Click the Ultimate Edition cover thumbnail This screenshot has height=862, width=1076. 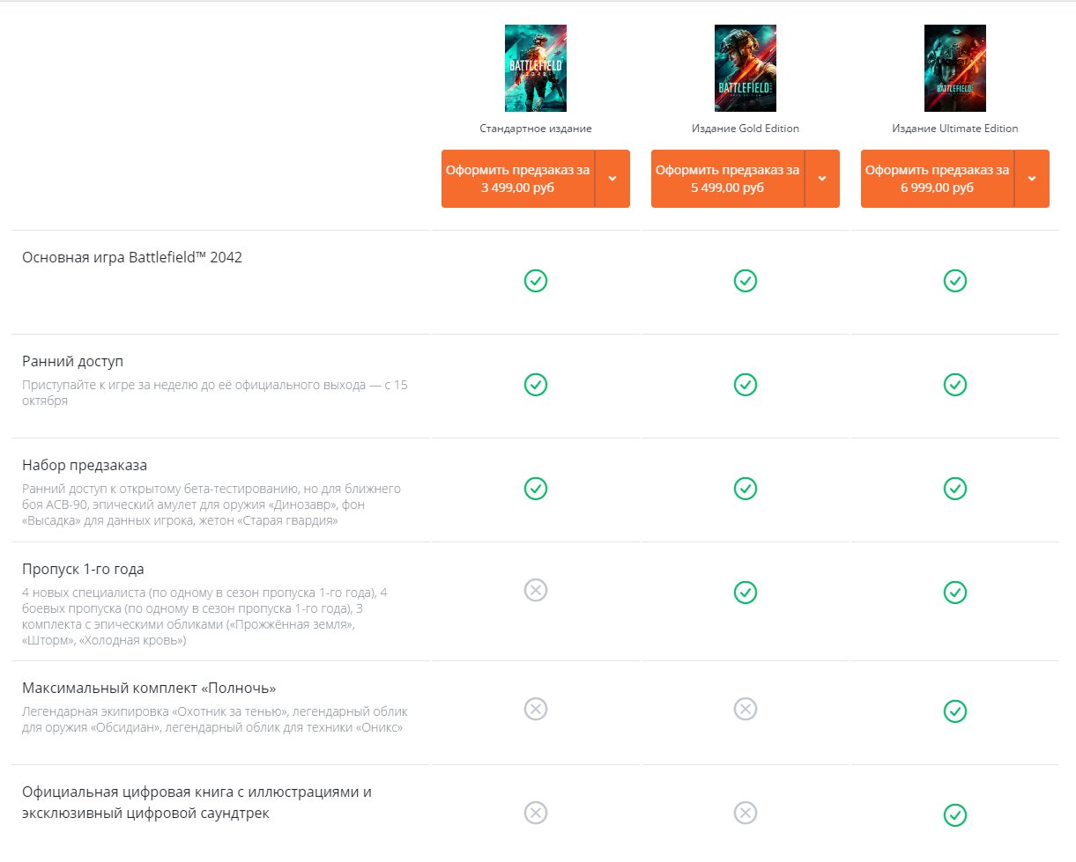click(955, 68)
